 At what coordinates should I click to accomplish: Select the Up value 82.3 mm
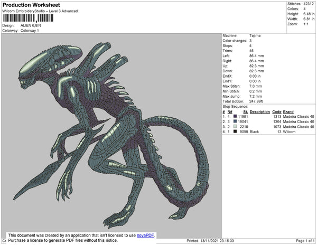point(257,66)
